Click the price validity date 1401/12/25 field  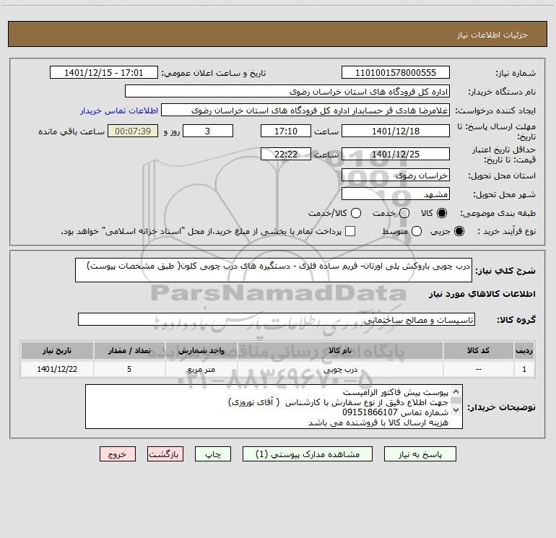(396, 154)
